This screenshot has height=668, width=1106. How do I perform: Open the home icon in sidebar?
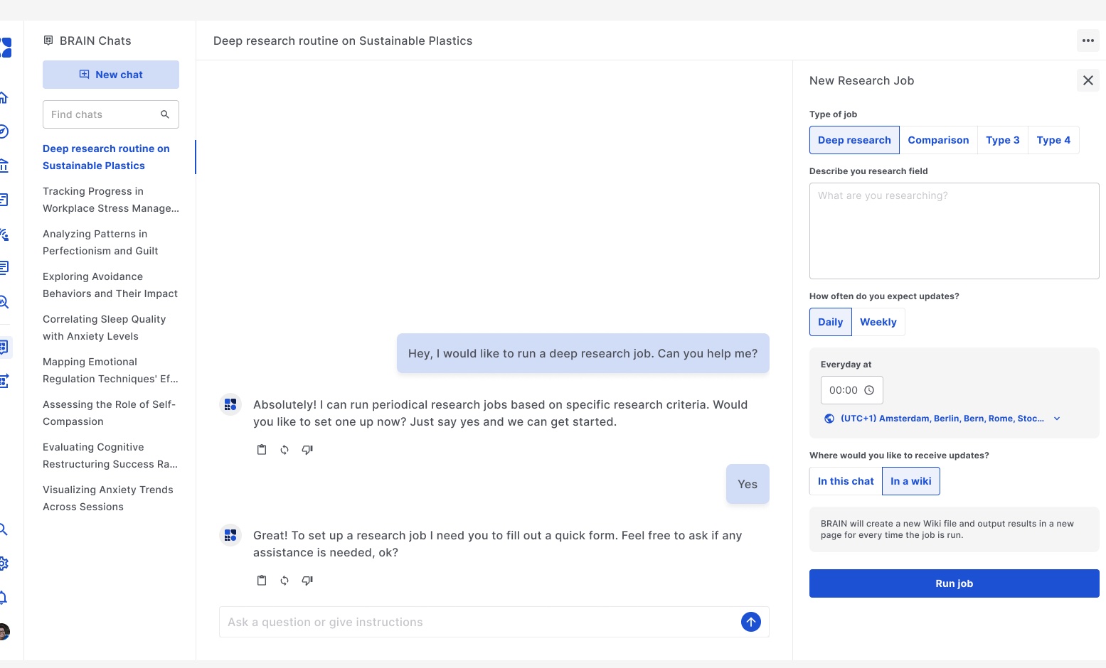click(4, 97)
